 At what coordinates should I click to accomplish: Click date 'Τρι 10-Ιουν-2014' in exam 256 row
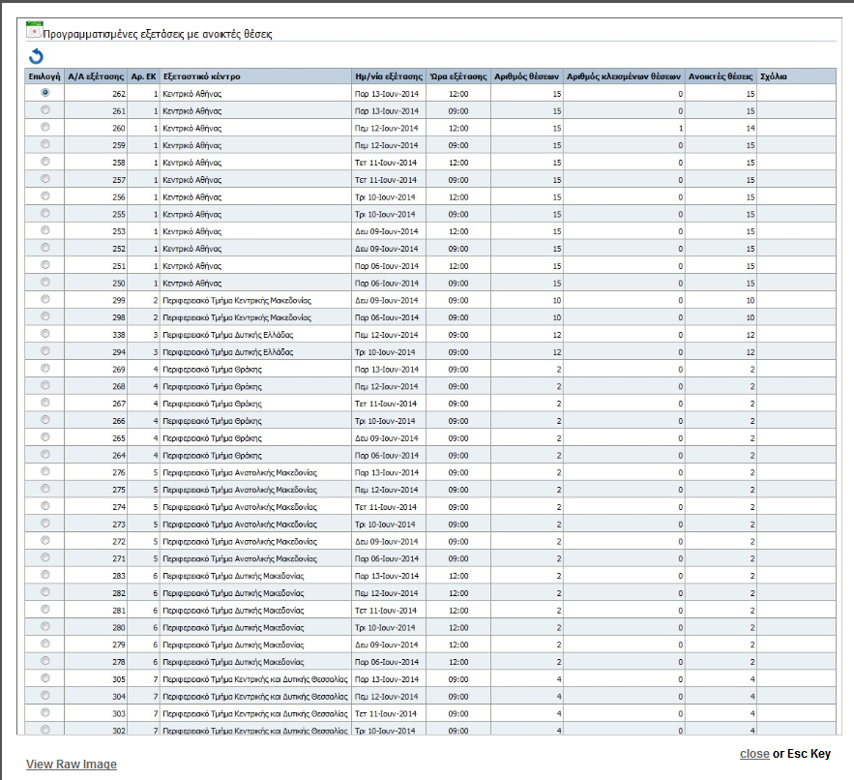tap(385, 196)
